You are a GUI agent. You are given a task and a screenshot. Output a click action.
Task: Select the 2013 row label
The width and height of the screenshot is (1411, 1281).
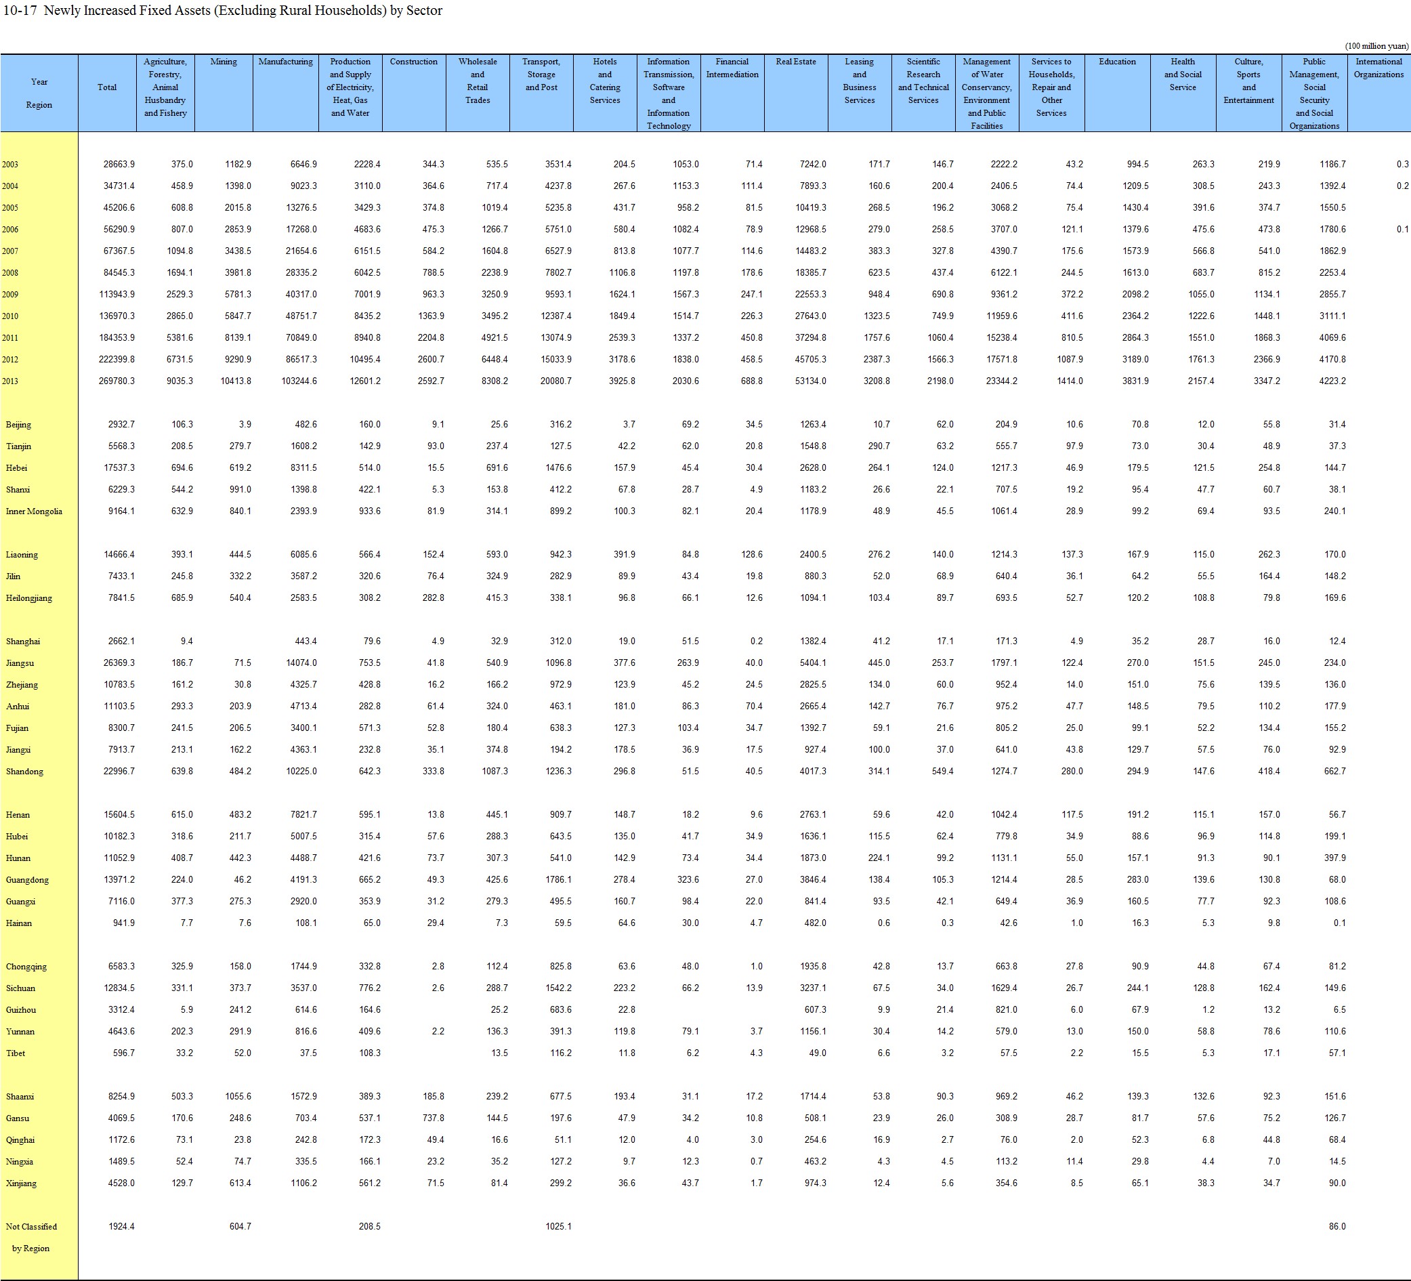pos(9,381)
